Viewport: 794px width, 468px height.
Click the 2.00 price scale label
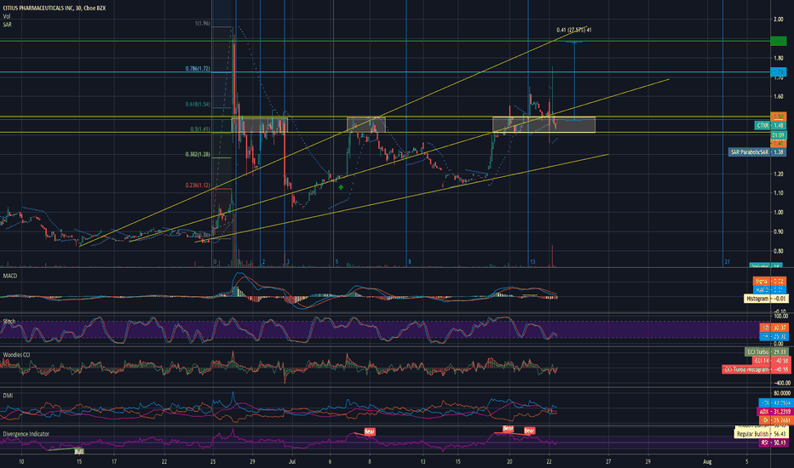click(778, 20)
